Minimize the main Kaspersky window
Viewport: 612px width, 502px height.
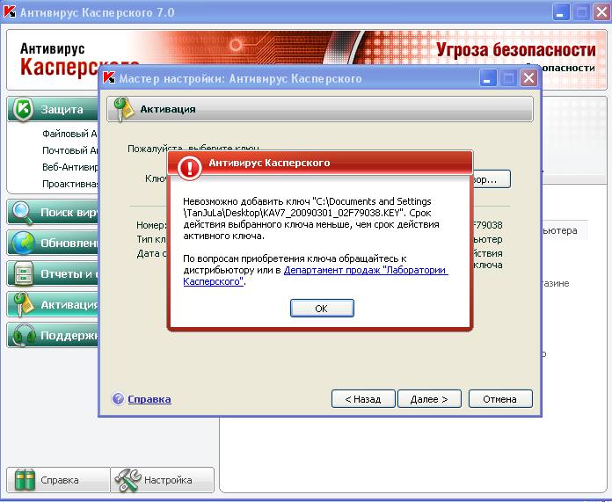[561, 11]
